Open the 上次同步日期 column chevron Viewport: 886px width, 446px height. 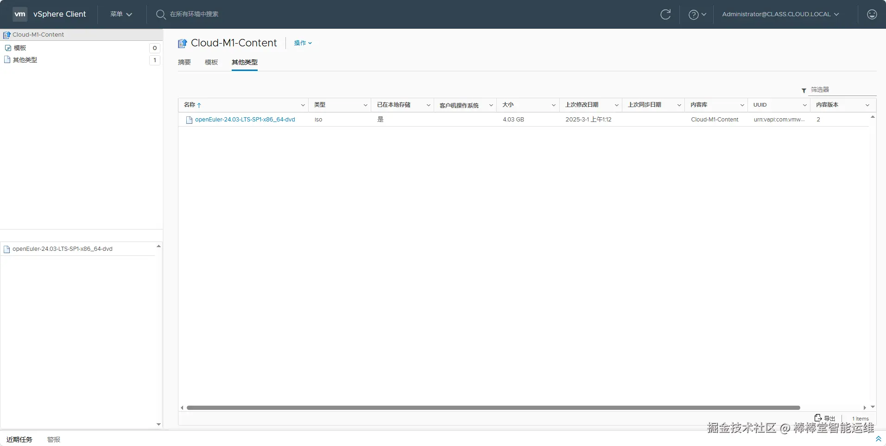[x=679, y=105]
